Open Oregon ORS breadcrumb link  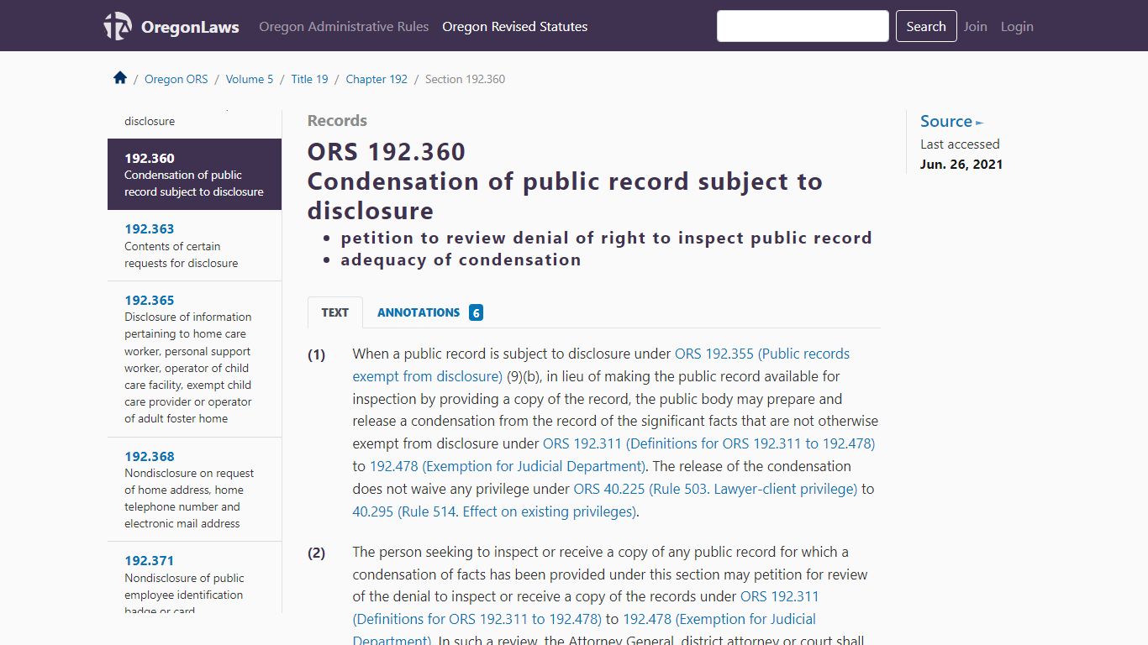point(176,79)
